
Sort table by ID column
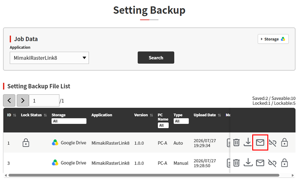coord(14,115)
